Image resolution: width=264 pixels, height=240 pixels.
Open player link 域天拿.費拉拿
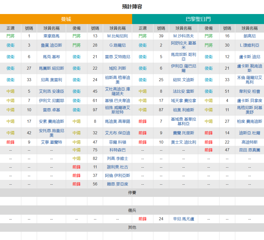[x=183, y=101]
